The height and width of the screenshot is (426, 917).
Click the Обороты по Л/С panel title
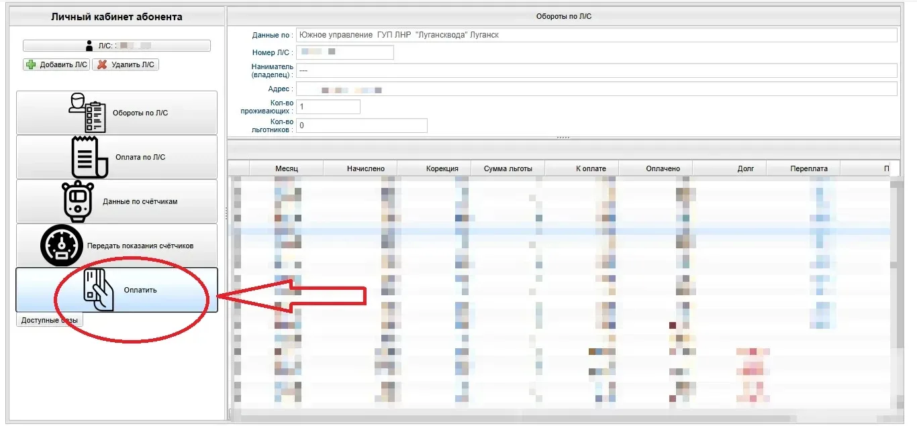coord(564,16)
